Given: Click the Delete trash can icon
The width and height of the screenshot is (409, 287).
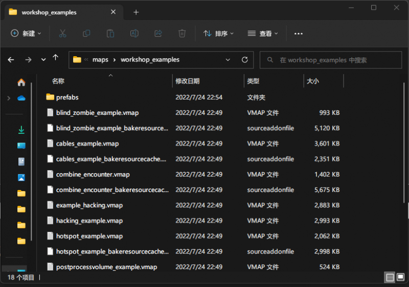Looking at the screenshot, I should (182, 34).
